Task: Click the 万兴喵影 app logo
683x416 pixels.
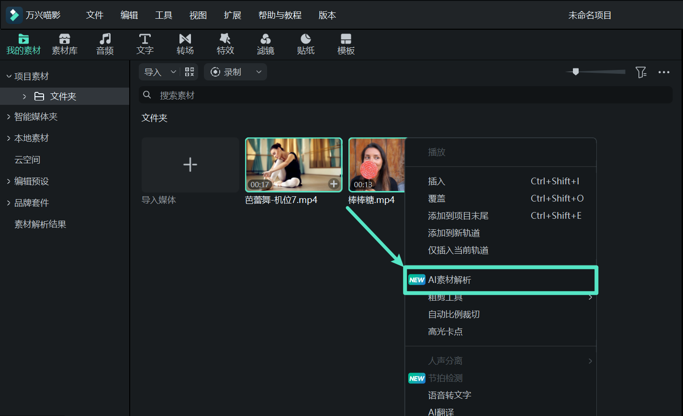Action: [x=14, y=15]
